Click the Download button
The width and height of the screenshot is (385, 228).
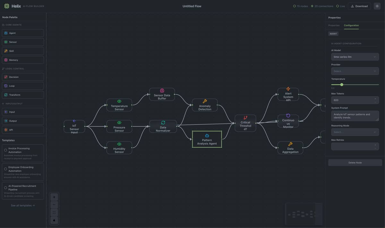359,6
